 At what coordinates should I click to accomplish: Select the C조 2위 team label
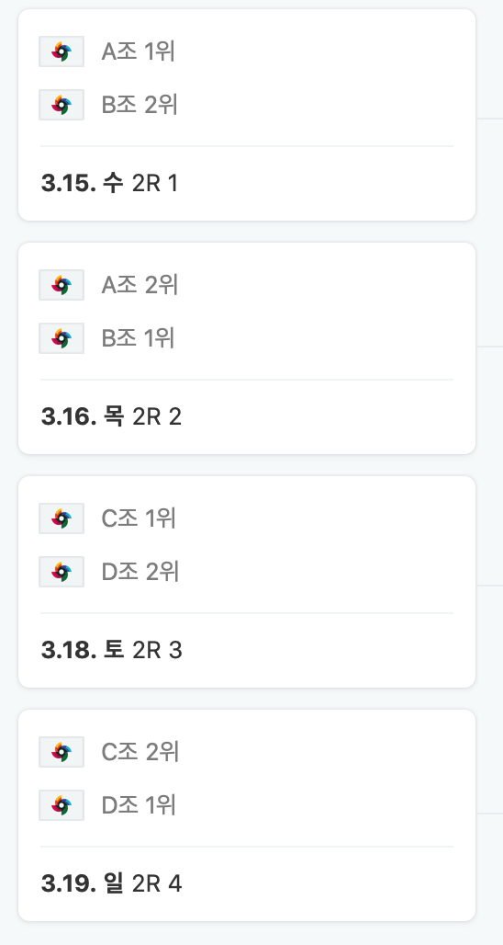(x=140, y=752)
